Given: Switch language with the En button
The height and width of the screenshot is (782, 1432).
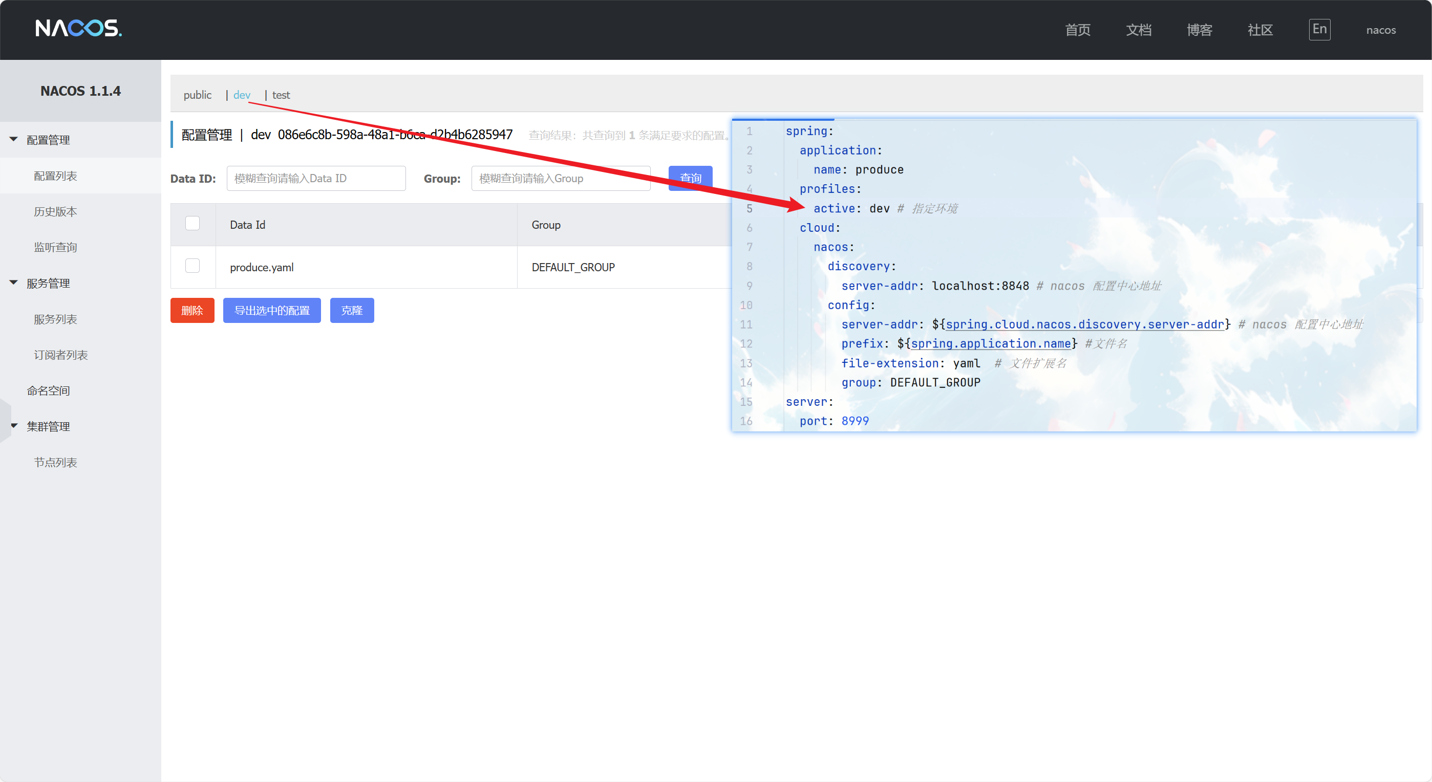Looking at the screenshot, I should tap(1319, 30).
